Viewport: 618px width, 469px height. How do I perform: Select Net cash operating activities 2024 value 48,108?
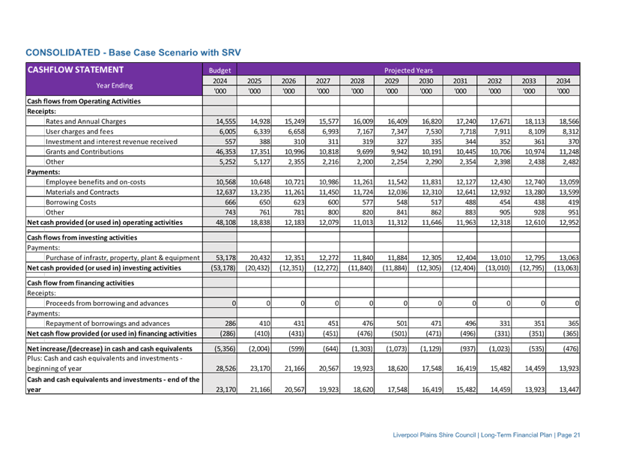pos(225,223)
